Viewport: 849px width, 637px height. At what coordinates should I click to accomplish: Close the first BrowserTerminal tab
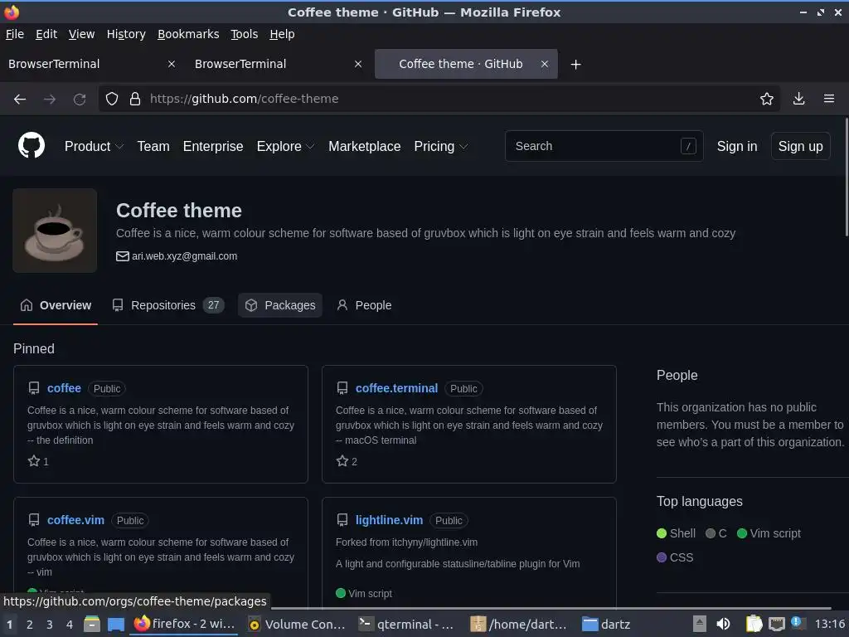[x=172, y=64]
